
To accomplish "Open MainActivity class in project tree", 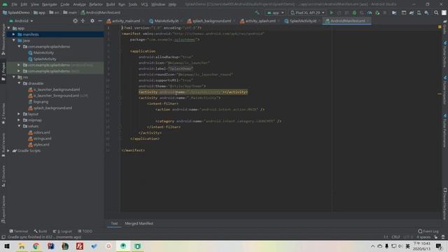I will pyautogui.click(x=43, y=53).
